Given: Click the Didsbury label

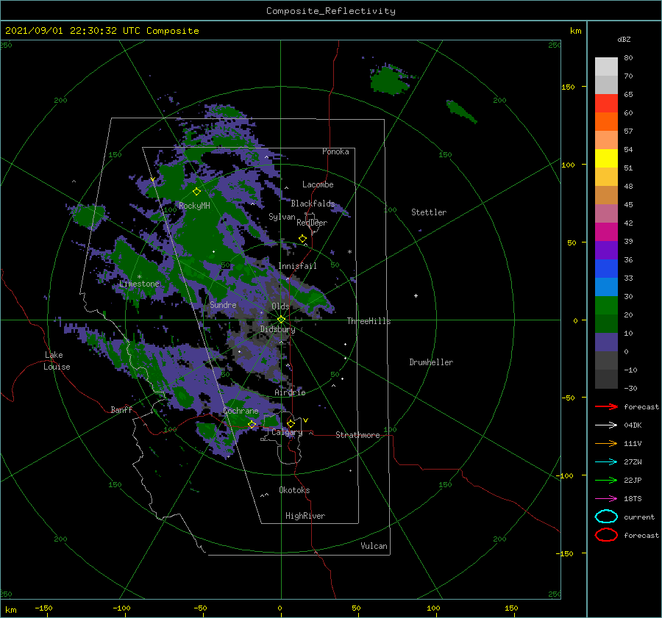Looking at the screenshot, I should coord(277,329).
